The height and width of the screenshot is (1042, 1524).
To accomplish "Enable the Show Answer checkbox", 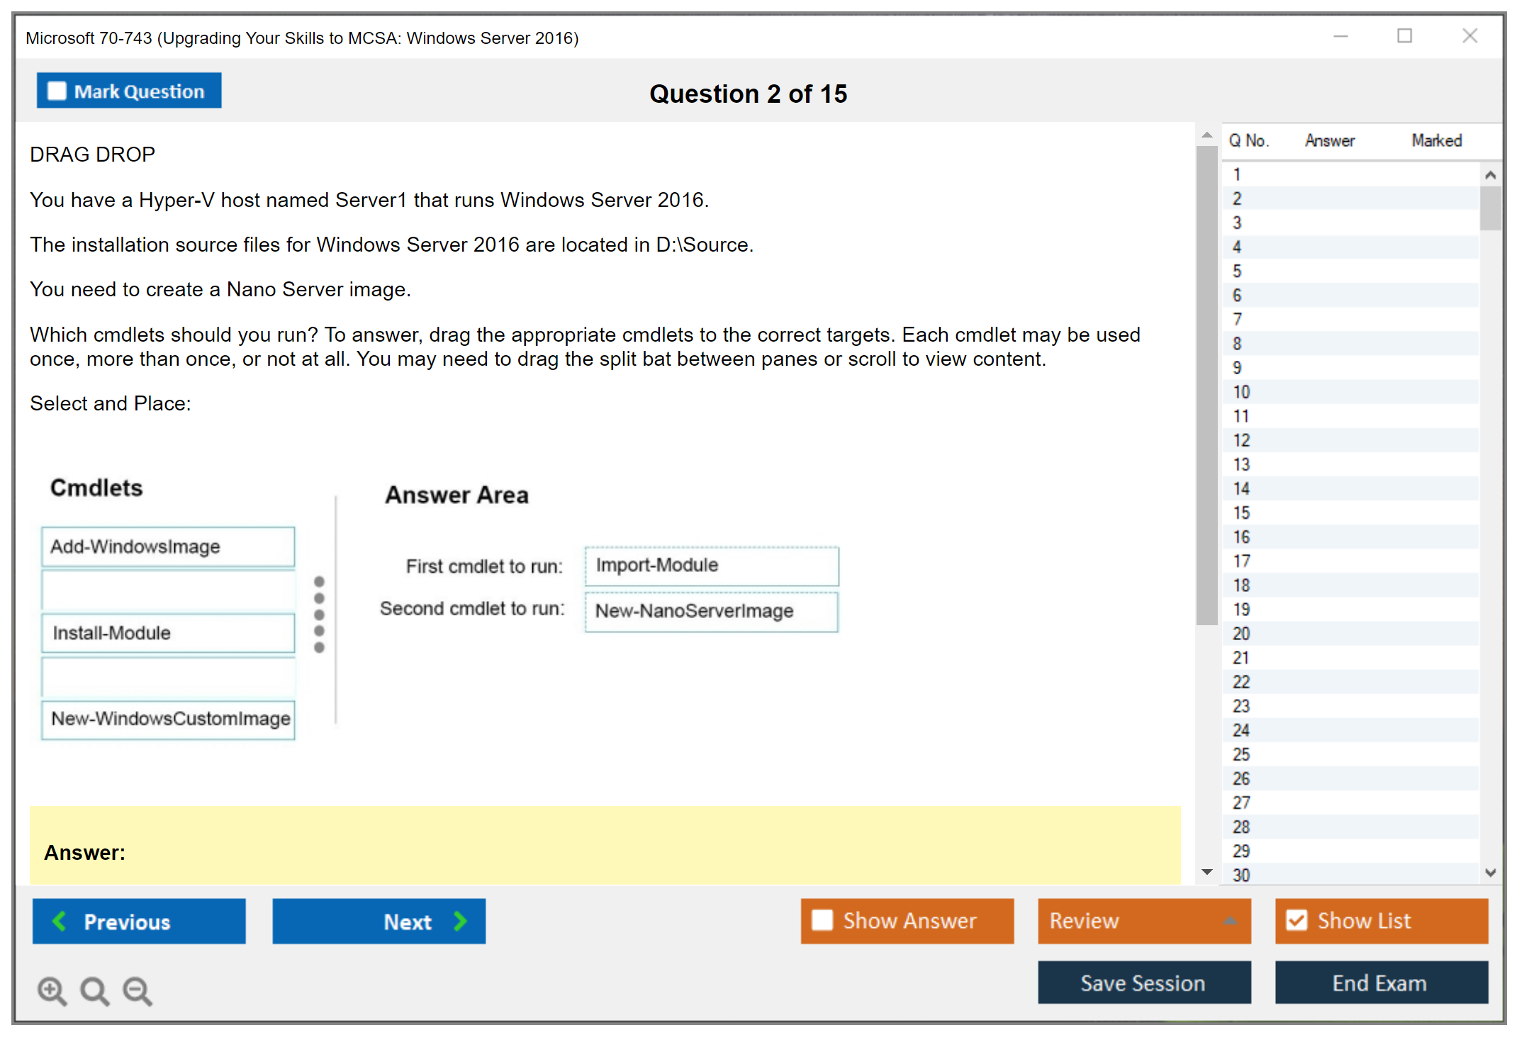I will 822,920.
